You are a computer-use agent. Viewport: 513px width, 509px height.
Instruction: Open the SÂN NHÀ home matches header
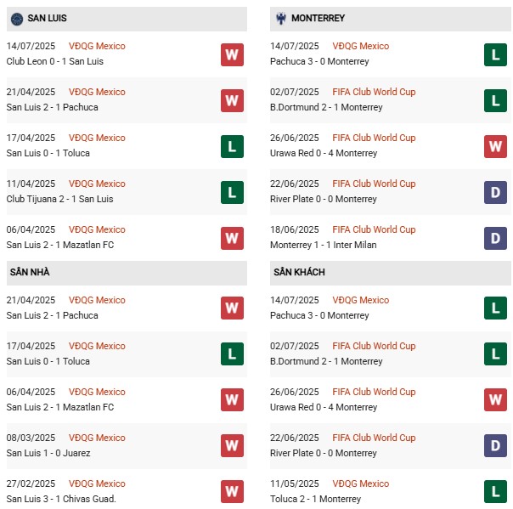[x=32, y=272]
